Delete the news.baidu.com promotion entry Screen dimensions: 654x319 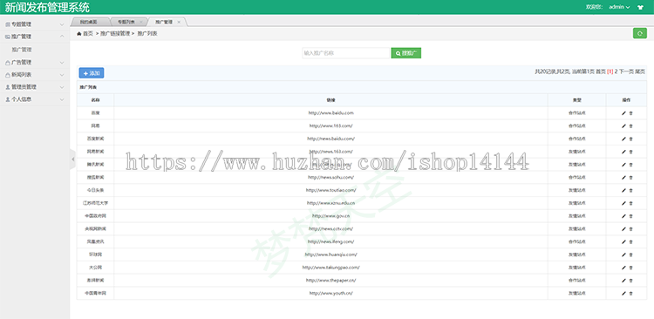point(630,139)
